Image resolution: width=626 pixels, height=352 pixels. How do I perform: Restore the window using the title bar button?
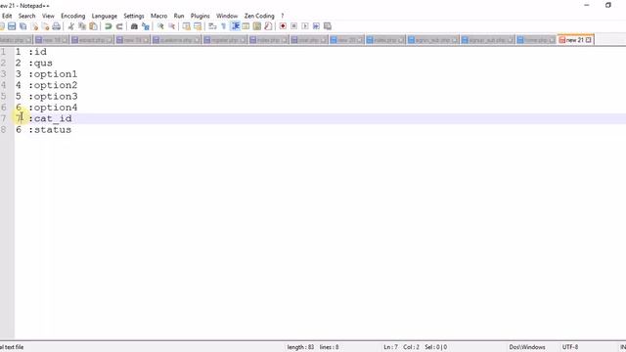608,5
